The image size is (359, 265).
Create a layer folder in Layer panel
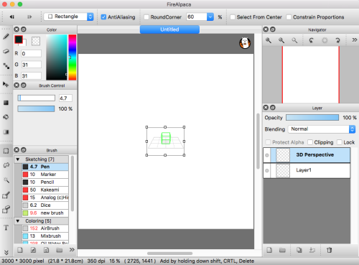pos(282,250)
